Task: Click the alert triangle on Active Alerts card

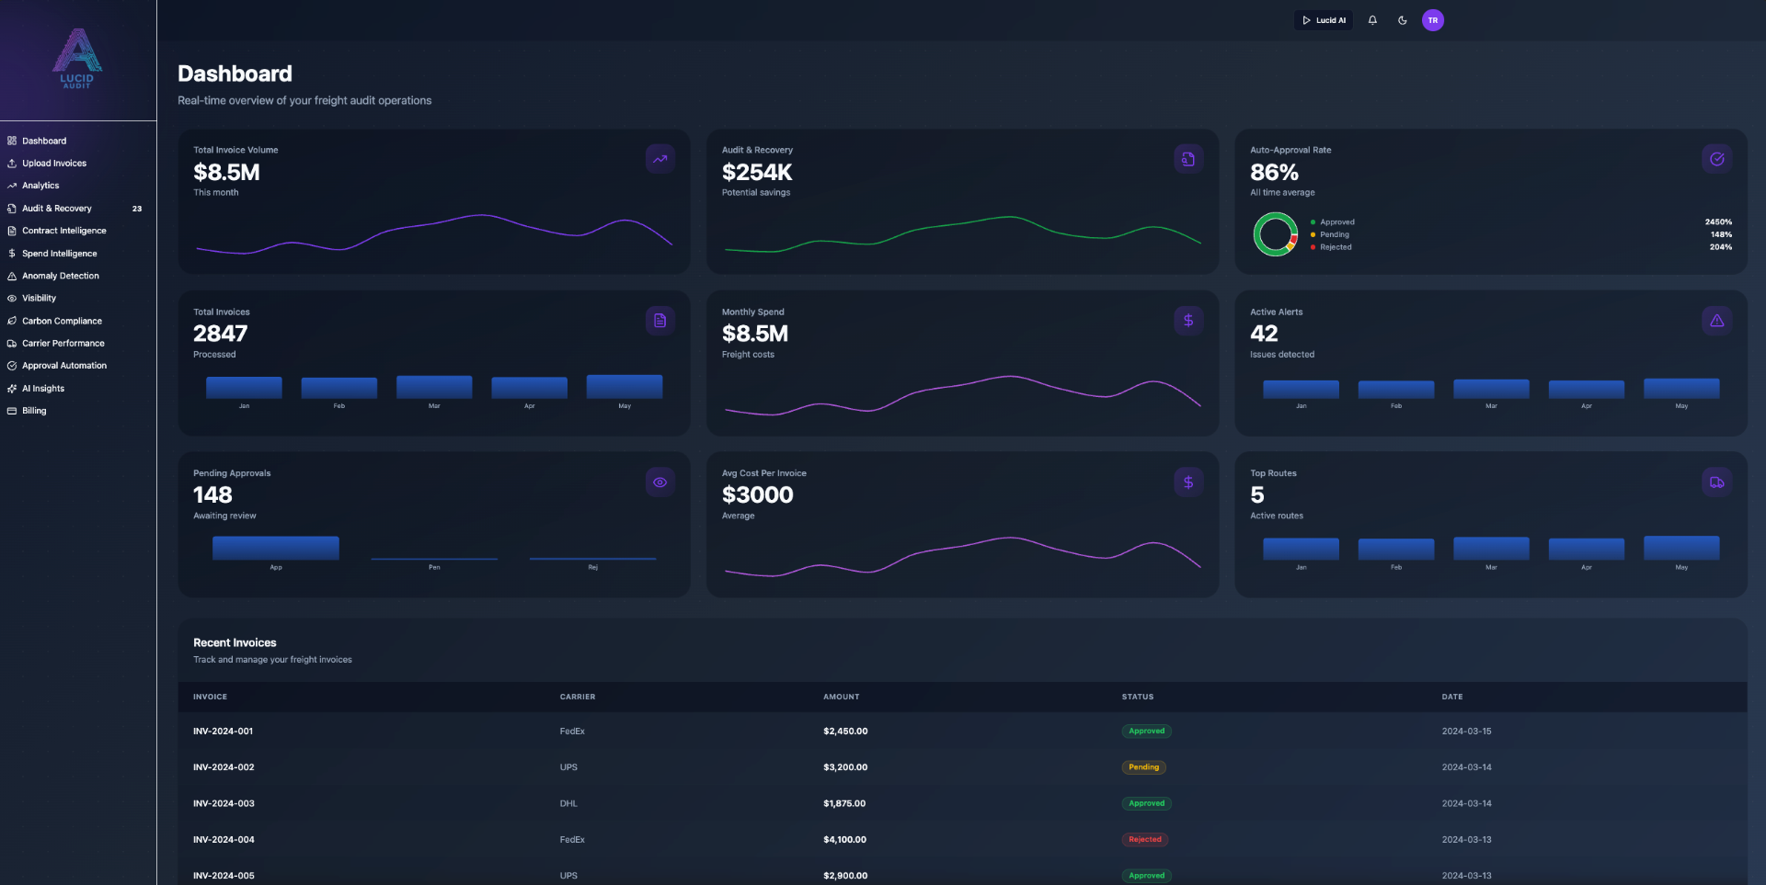Action: pyautogui.click(x=1717, y=320)
